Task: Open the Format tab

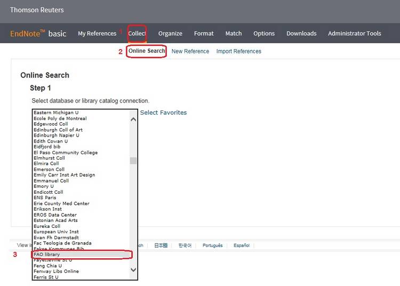Action: [204, 34]
